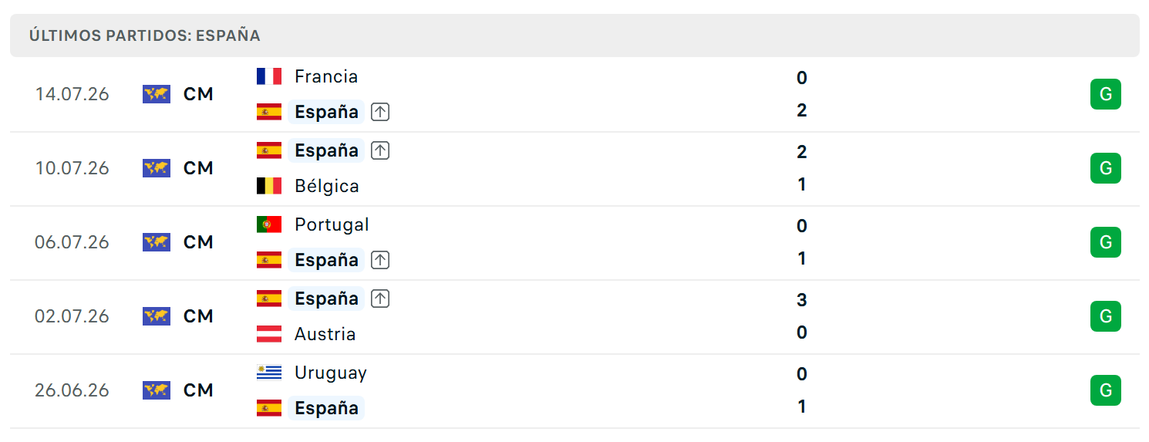Viewport: 1149px width, 442px height.
Task: Open team page for Uruguay
Action: pyautogui.click(x=331, y=373)
